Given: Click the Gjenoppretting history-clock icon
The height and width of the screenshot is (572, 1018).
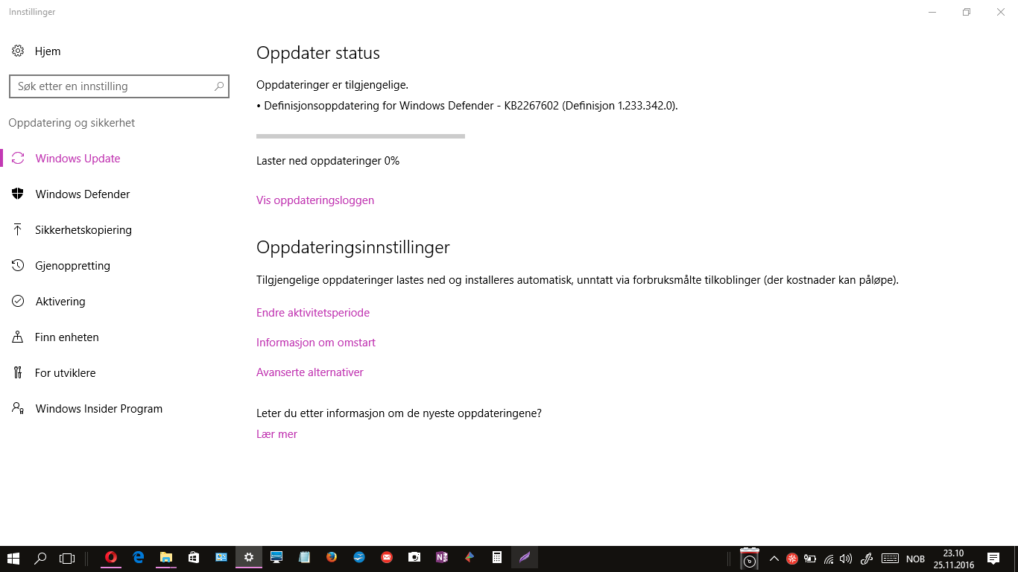Looking at the screenshot, I should (x=18, y=266).
